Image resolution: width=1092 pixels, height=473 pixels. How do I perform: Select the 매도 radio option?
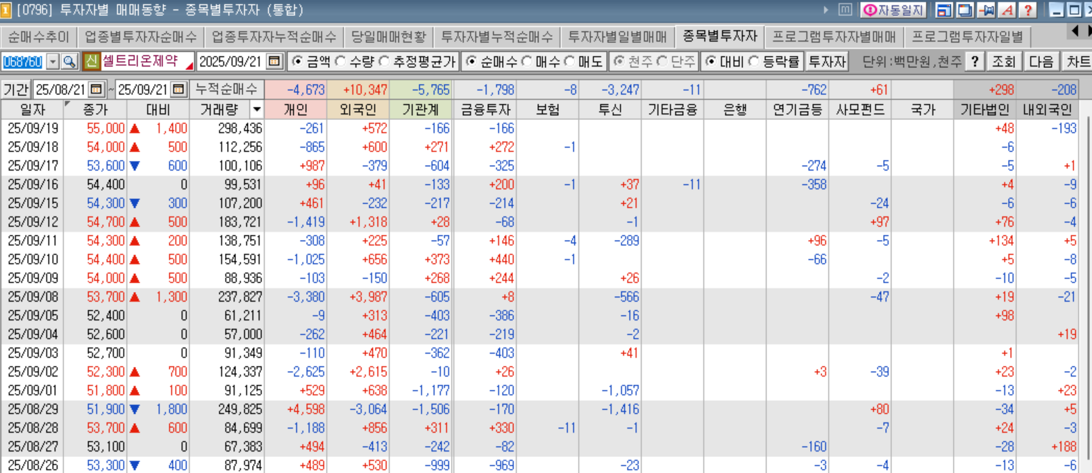[570, 62]
